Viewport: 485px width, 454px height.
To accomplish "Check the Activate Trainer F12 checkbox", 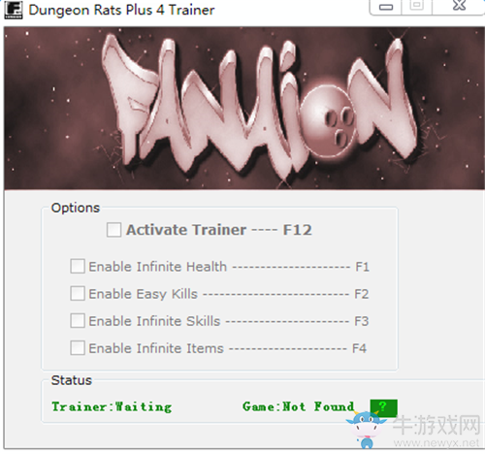I will [113, 230].
